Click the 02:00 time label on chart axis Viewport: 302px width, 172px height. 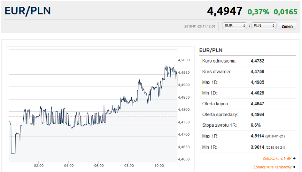point(39,166)
